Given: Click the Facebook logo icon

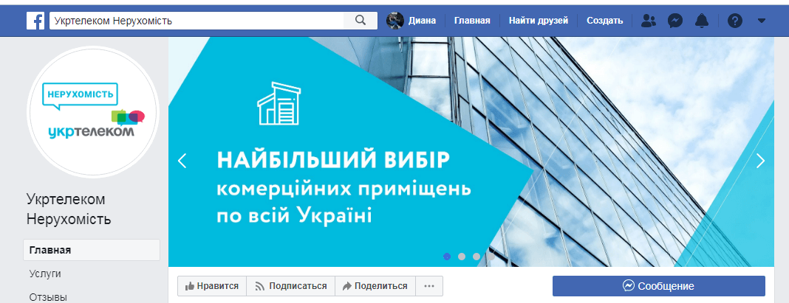Looking at the screenshot, I should point(35,21).
